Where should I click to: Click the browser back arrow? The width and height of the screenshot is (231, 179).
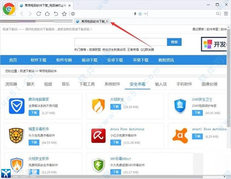click(21, 14)
